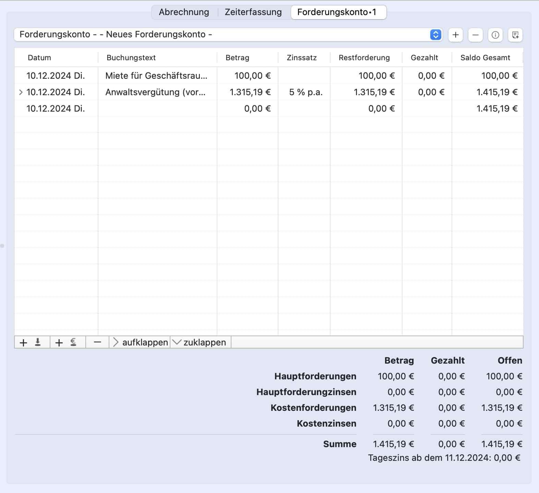Select the 'Miete für Geschäftsrau...' booking text

coord(156,76)
